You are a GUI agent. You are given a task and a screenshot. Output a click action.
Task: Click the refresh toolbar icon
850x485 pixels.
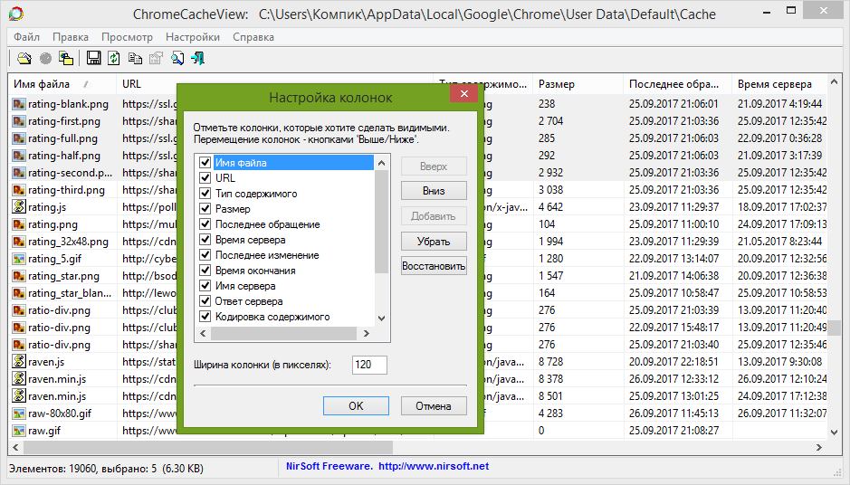pyautogui.click(x=114, y=59)
